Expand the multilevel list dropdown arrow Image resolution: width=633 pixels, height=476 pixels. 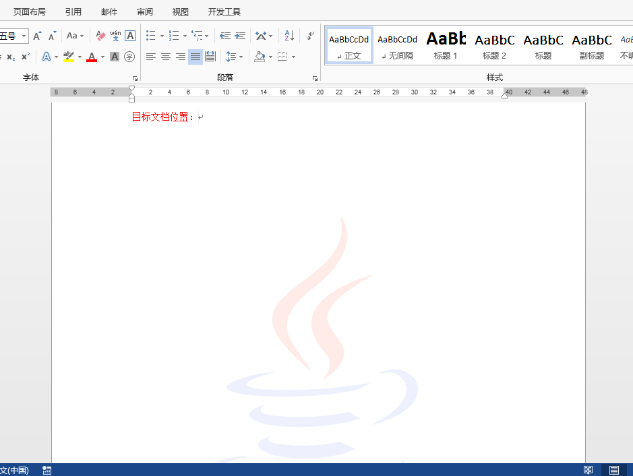[207, 36]
